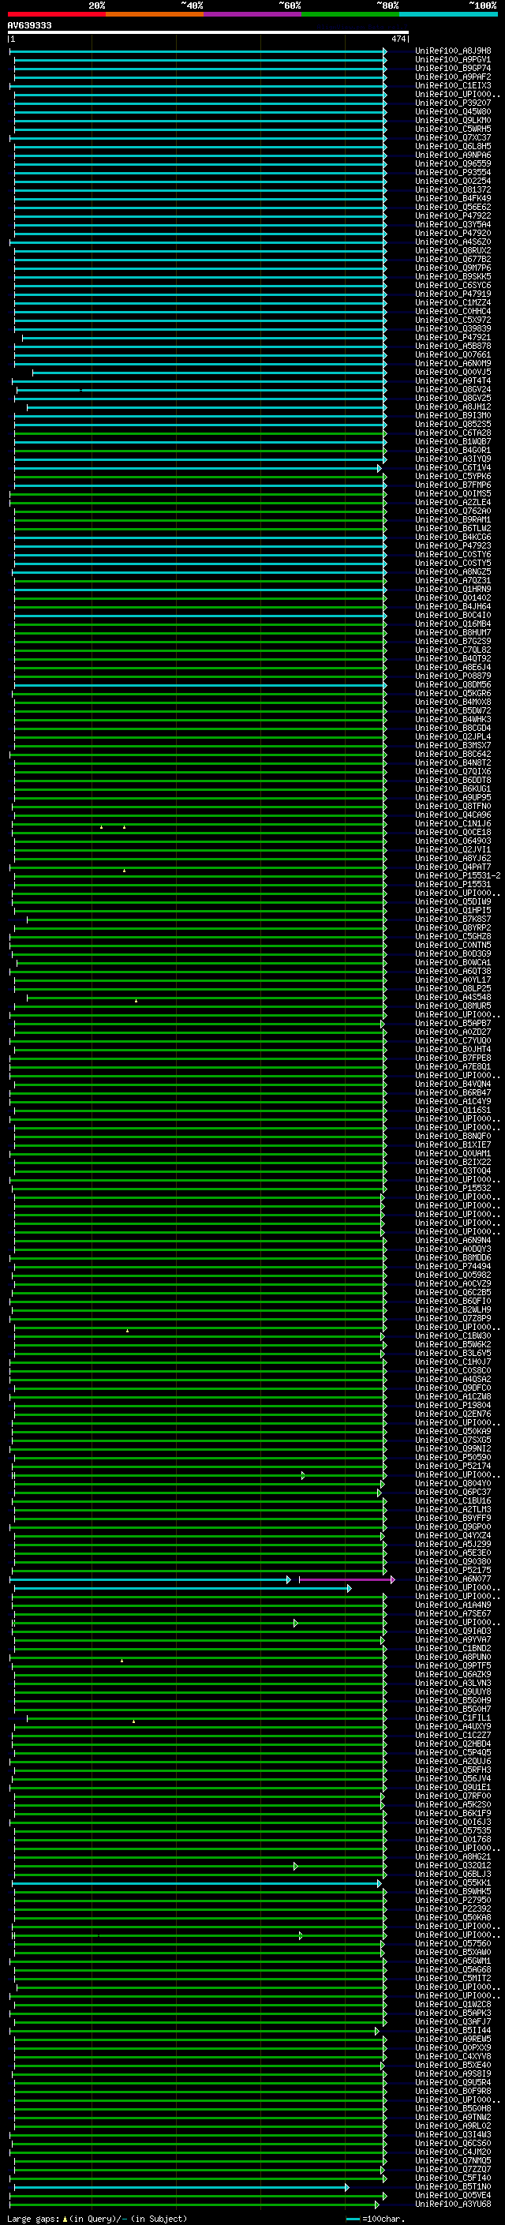Open the UniRef100_P27950 entry
The width and height of the screenshot is (505, 2225).
453,1901
